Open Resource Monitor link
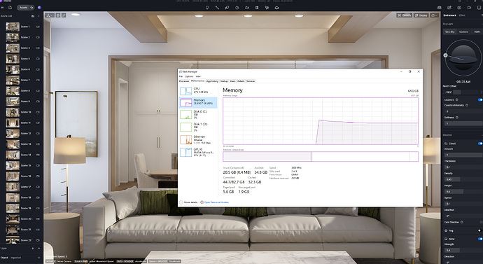The image size is (483, 264). (216, 202)
